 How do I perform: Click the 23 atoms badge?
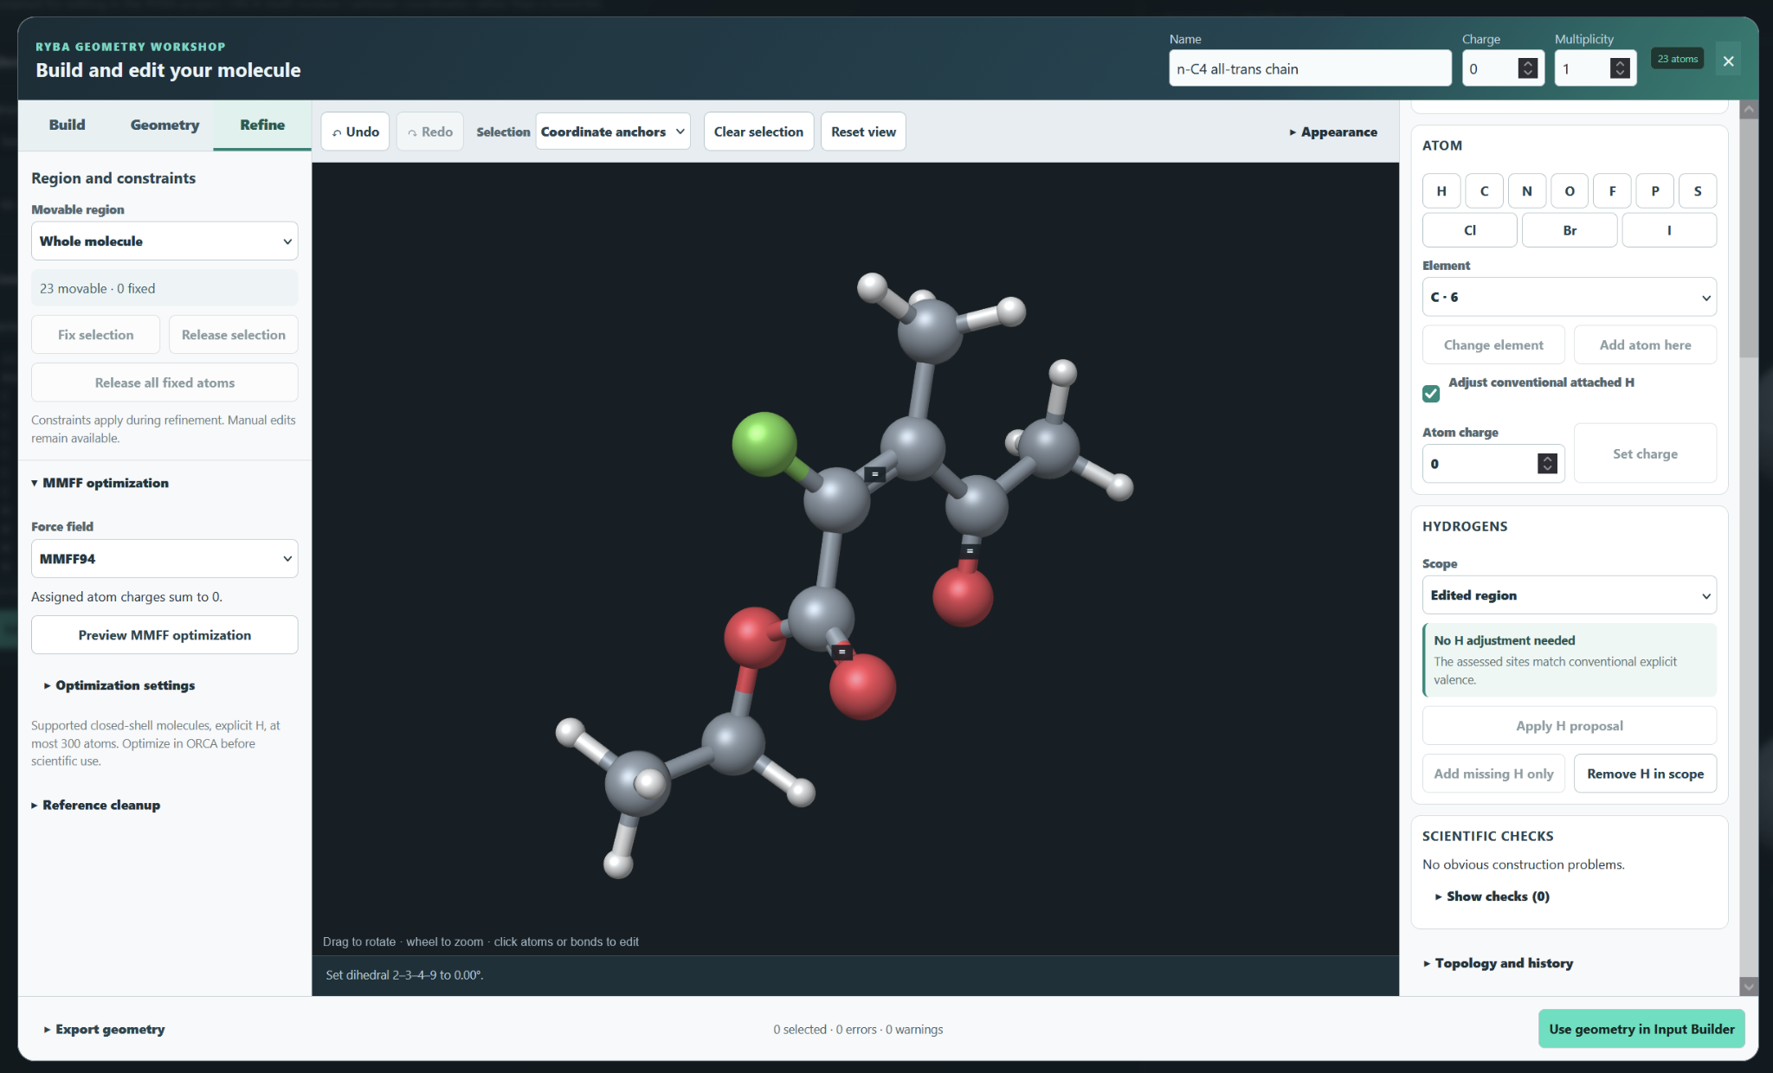coord(1677,59)
